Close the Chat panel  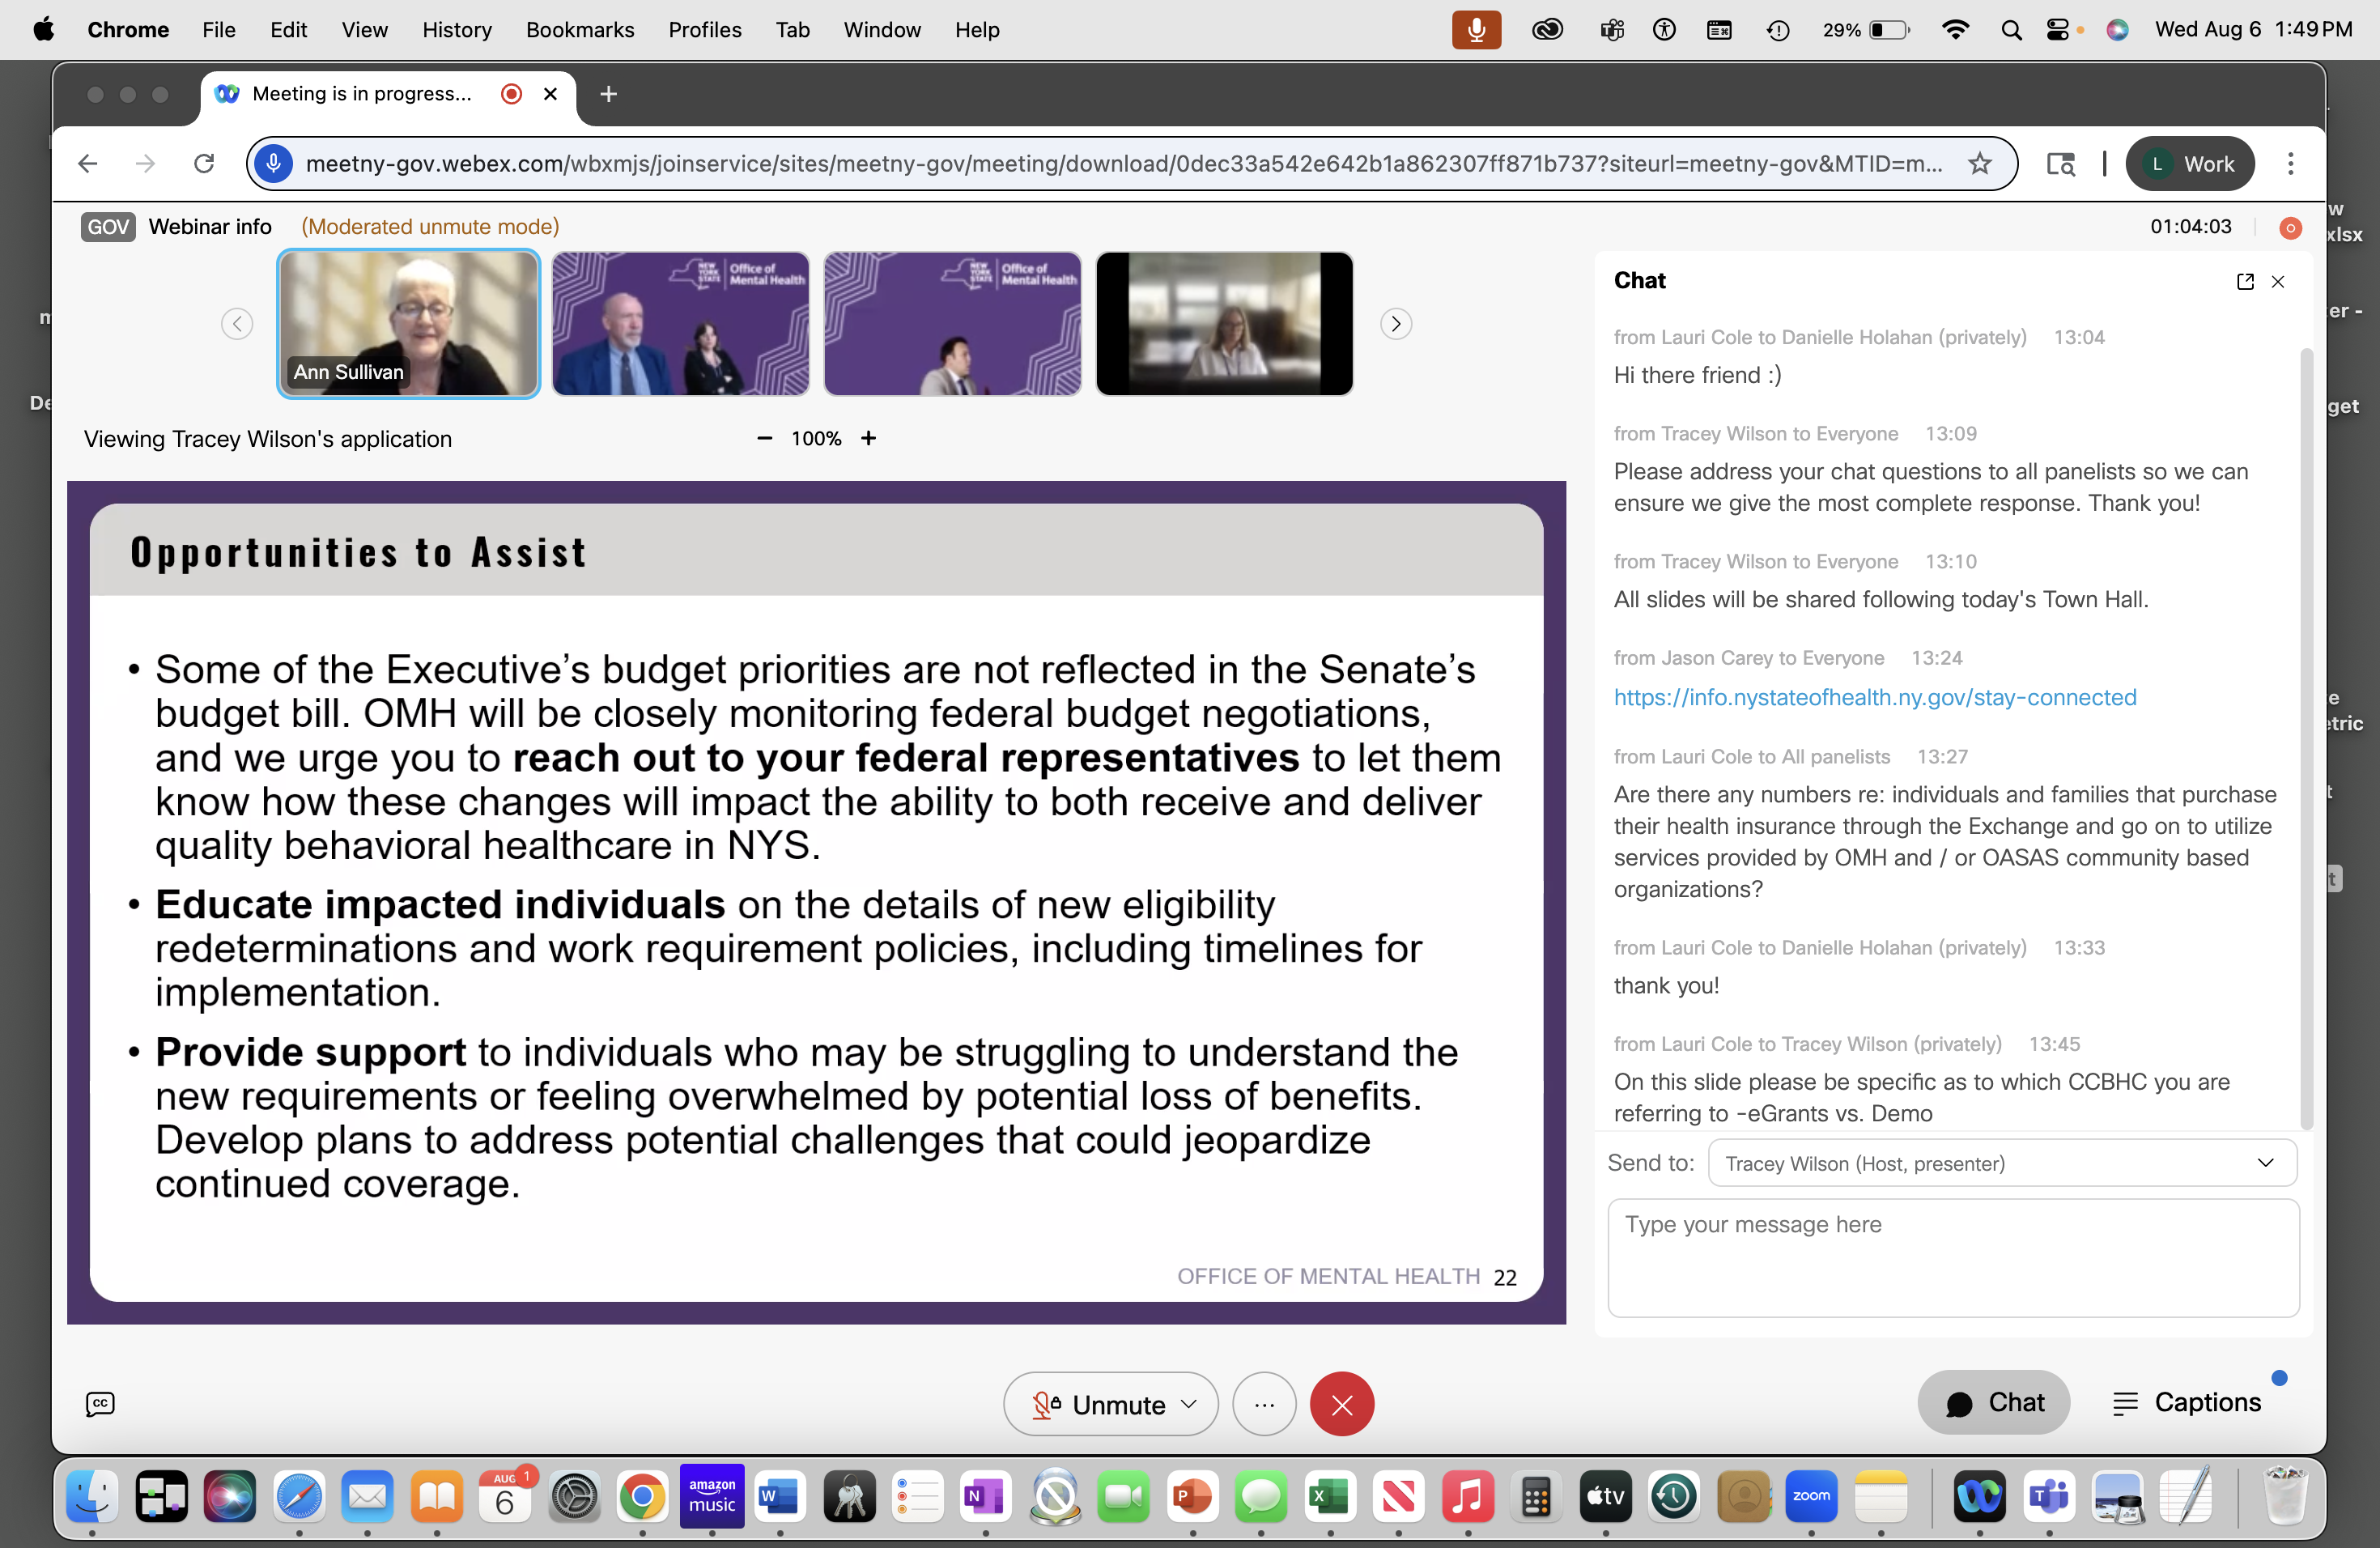[2278, 282]
